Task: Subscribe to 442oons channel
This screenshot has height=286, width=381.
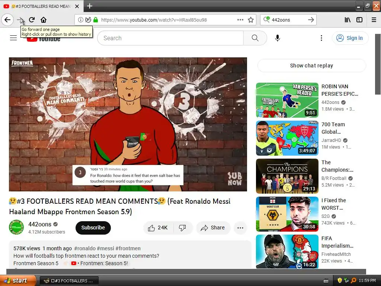Action: point(93,228)
